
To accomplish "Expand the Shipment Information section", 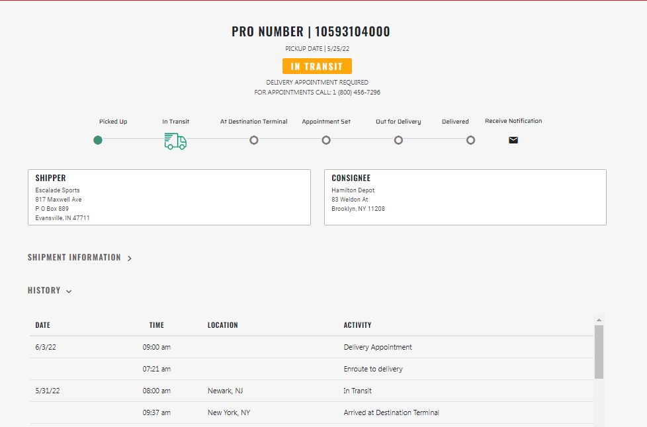I will (79, 258).
